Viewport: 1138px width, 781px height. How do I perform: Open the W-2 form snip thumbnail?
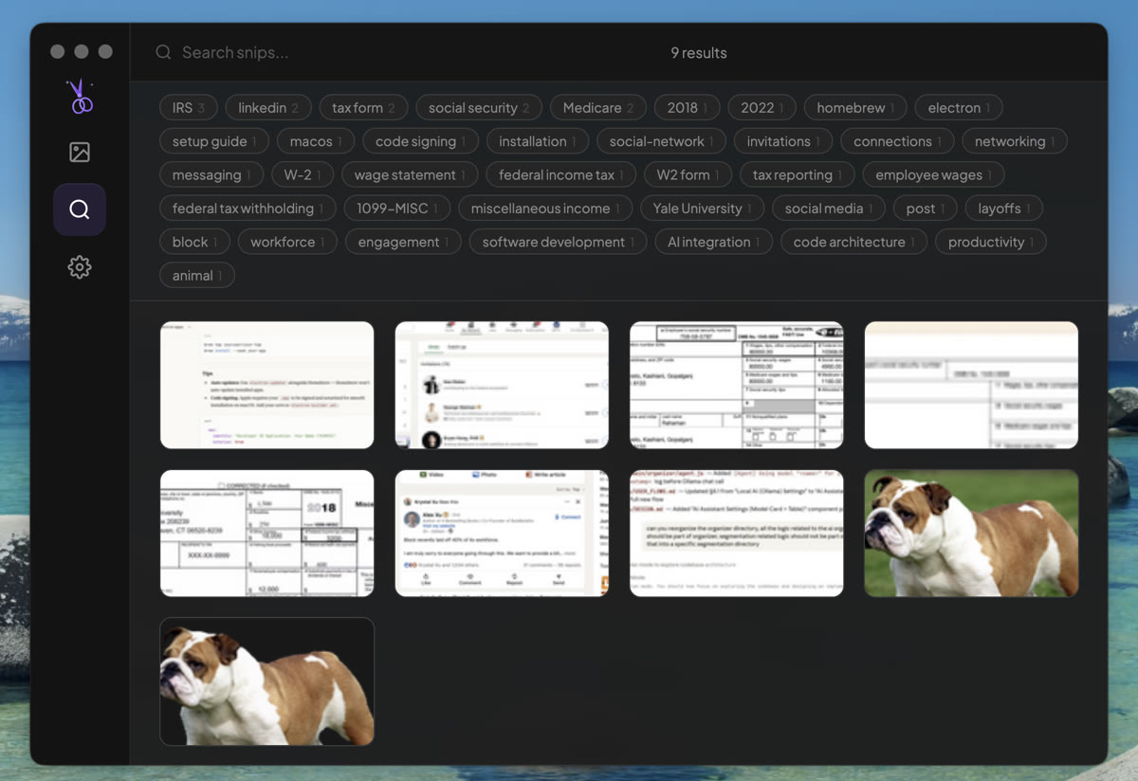[737, 385]
